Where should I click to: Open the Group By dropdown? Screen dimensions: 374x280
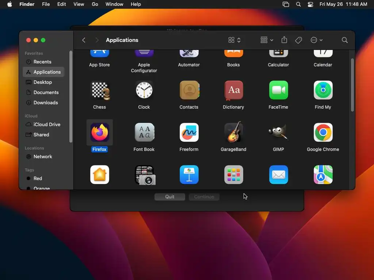[267, 40]
